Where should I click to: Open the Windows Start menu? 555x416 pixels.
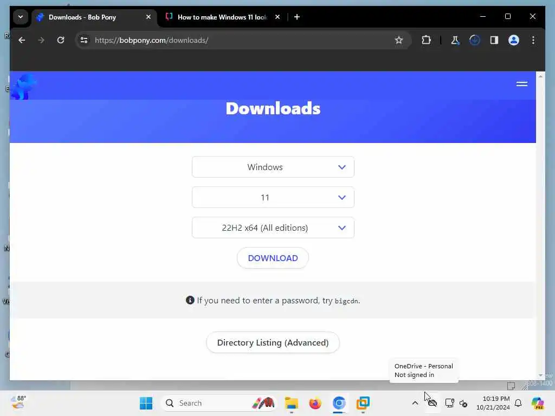coord(146,403)
